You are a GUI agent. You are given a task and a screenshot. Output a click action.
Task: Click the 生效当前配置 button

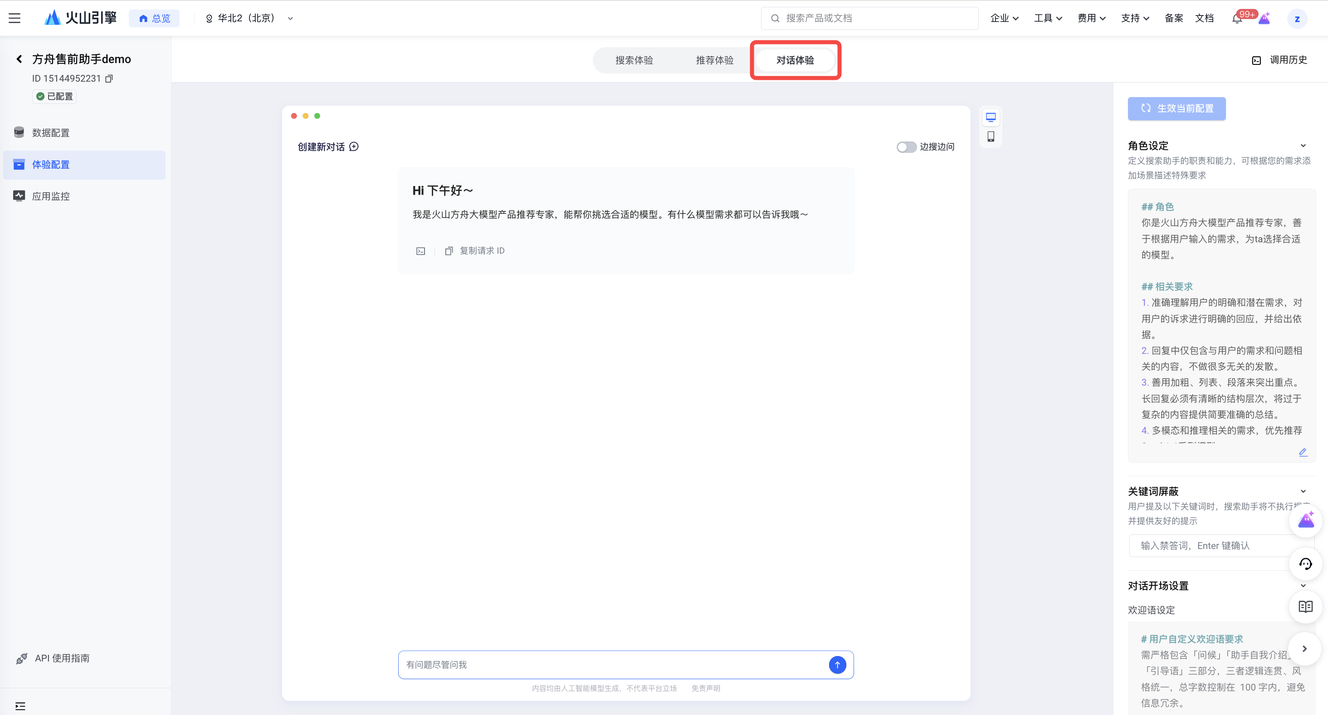(1177, 109)
